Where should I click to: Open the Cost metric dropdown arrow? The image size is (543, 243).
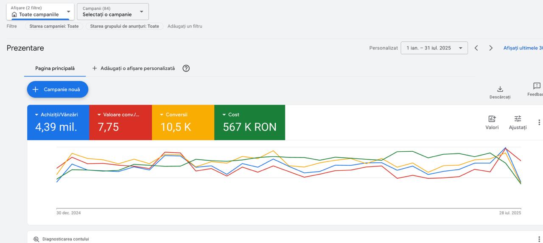[x=224, y=115]
